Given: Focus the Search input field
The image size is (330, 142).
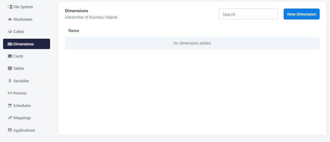Looking at the screenshot, I should click(x=248, y=14).
